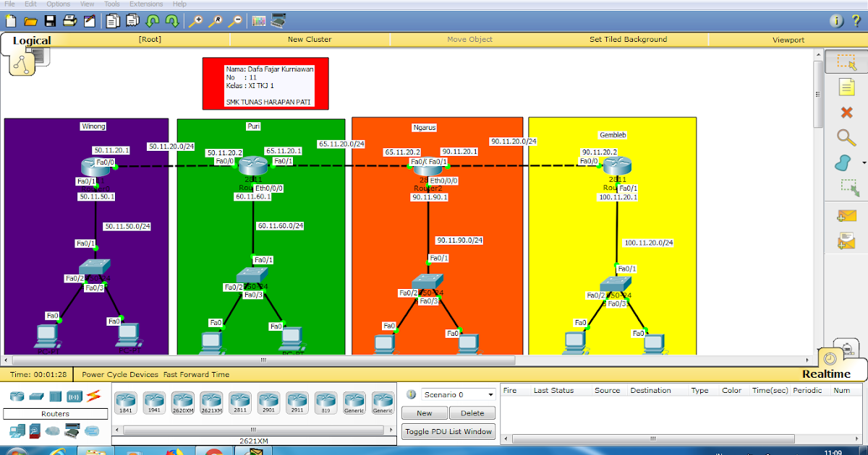The width and height of the screenshot is (868, 455).
Task: Open the Add Simple PDU tool
Action: point(846,217)
